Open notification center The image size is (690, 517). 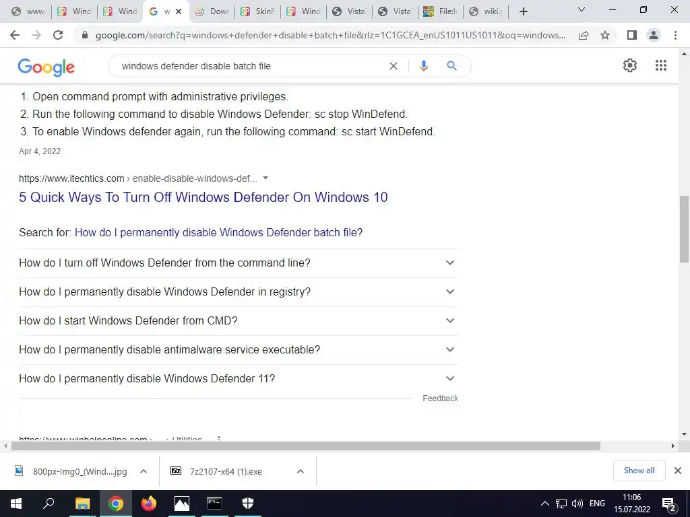point(669,504)
